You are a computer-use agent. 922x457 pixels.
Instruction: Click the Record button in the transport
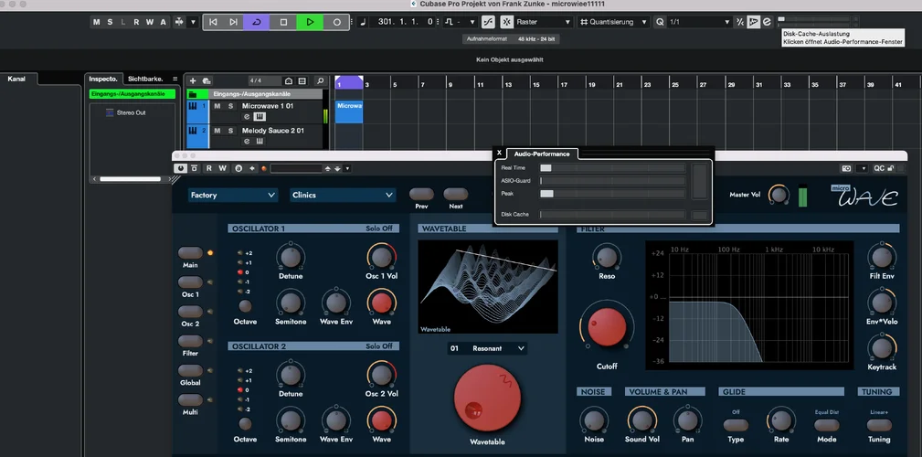pos(336,21)
